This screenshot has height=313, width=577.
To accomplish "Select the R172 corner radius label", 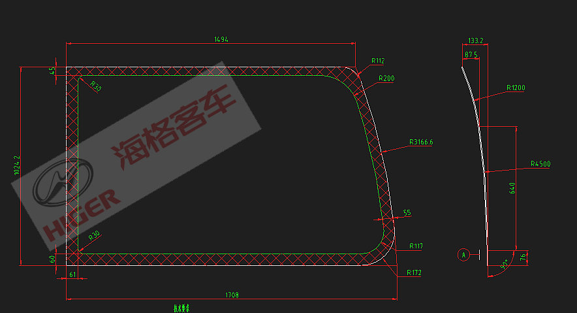I will (x=414, y=272).
